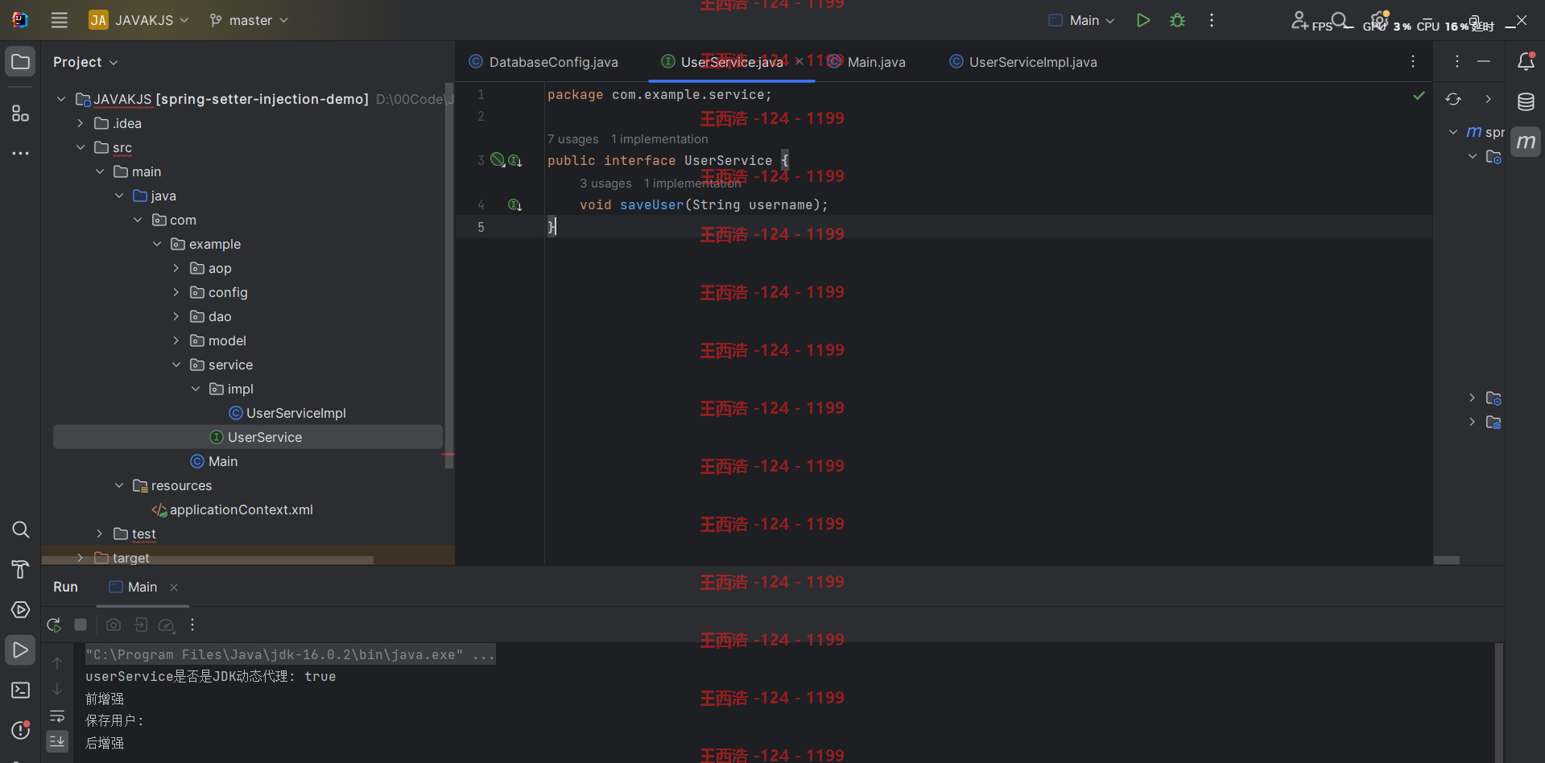1545x763 pixels.
Task: Hide the Maven tool window
Action: [x=1484, y=62]
